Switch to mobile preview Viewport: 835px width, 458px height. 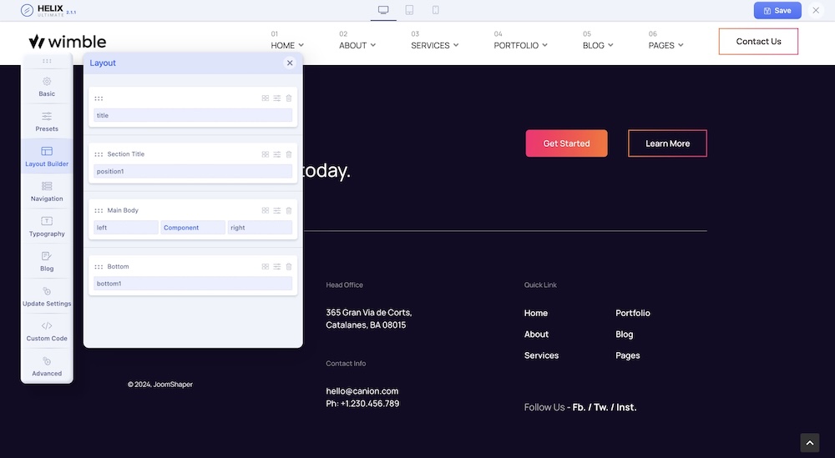tap(436, 10)
